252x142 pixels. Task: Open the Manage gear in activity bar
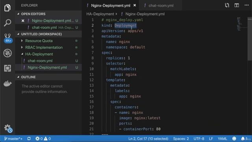click(8, 128)
